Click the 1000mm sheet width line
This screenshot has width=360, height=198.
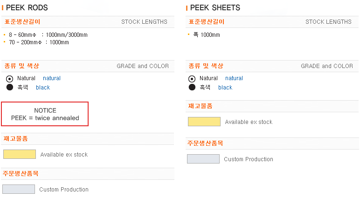point(207,35)
